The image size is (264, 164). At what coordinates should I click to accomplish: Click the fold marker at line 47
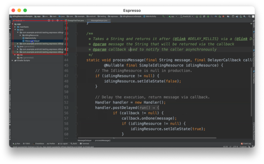[76, 76]
